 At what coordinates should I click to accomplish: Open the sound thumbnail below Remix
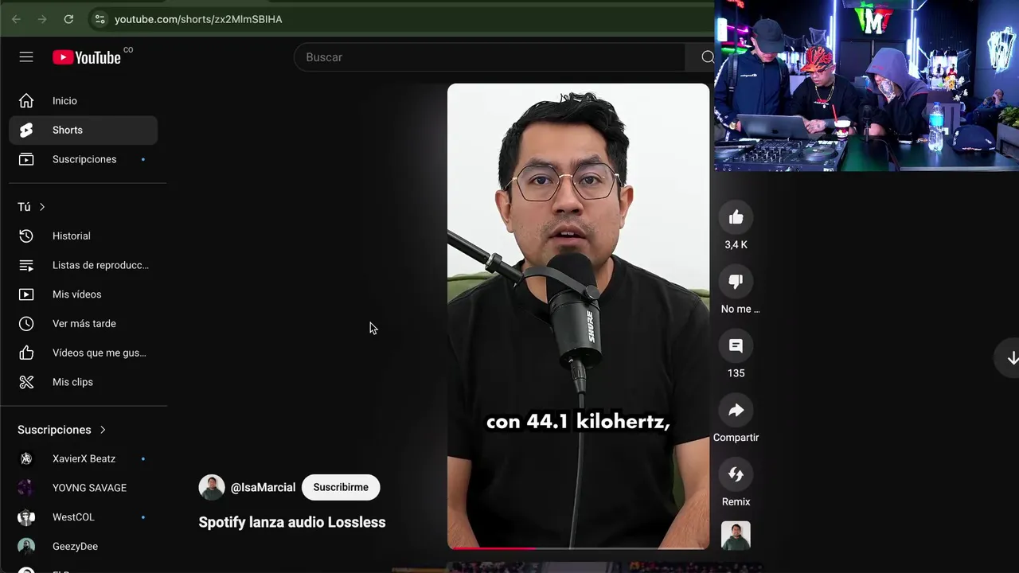[x=736, y=536]
